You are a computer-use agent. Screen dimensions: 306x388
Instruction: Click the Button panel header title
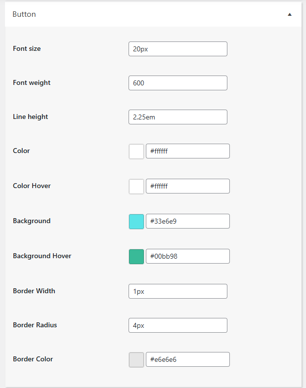click(24, 14)
